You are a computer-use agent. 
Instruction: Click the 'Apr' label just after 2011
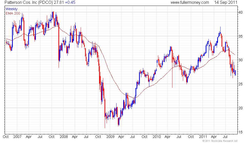[x=214, y=137]
